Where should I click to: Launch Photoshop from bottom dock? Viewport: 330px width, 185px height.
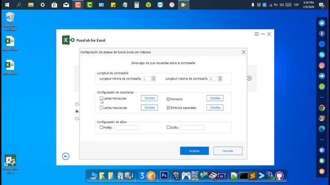tap(164, 176)
